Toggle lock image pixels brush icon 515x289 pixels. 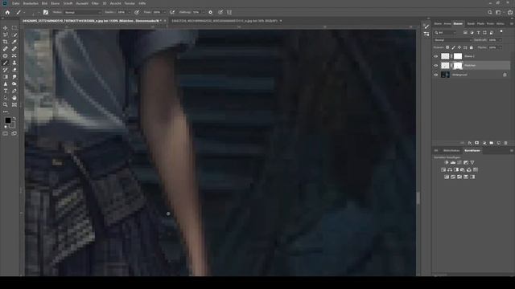[x=453, y=47]
